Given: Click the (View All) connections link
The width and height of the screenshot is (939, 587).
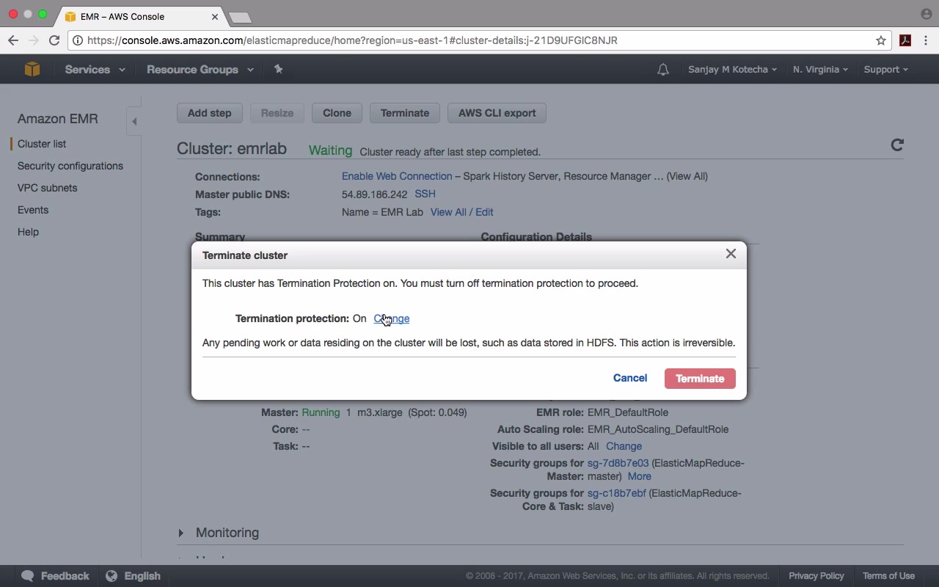Looking at the screenshot, I should tap(687, 176).
